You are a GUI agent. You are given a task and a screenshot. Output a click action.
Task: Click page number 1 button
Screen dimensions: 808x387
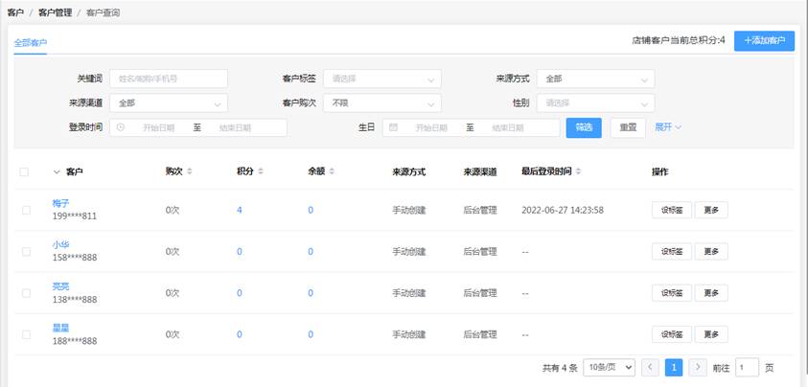[x=674, y=368]
